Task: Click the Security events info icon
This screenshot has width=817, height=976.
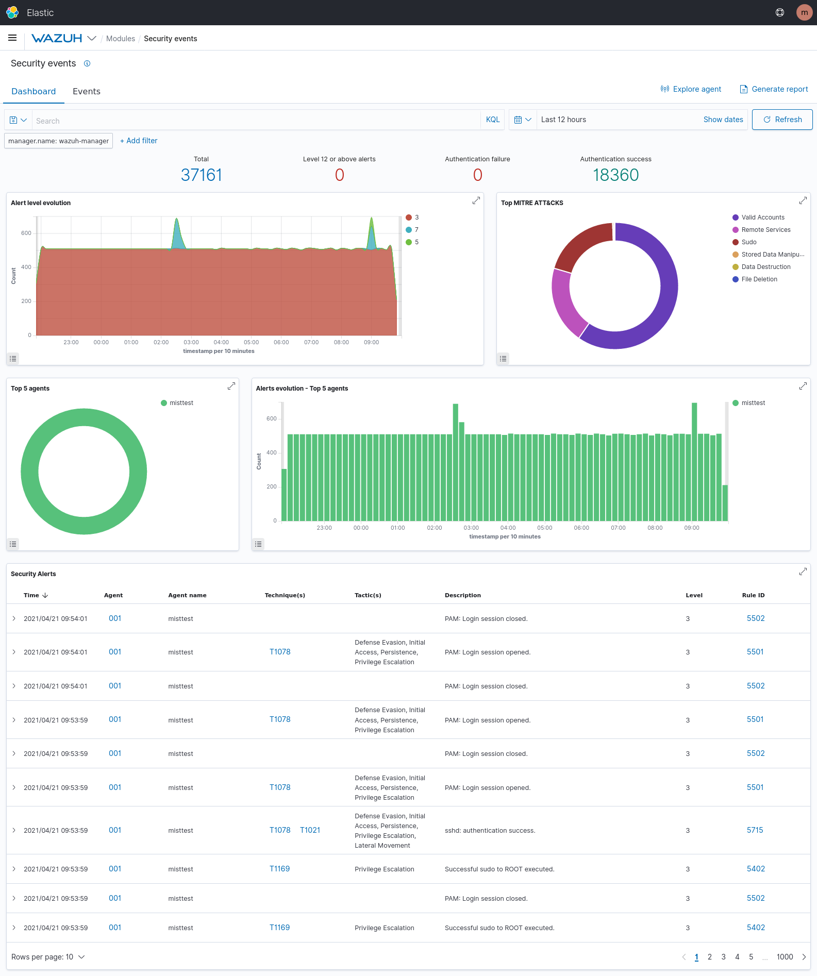Action: click(87, 63)
